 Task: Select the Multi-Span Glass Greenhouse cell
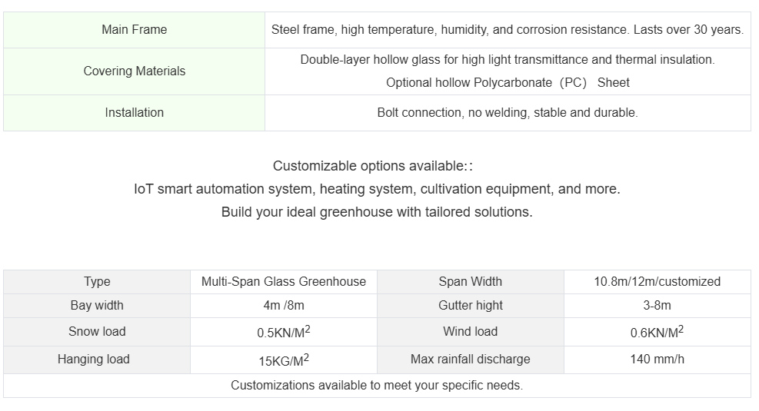(284, 282)
